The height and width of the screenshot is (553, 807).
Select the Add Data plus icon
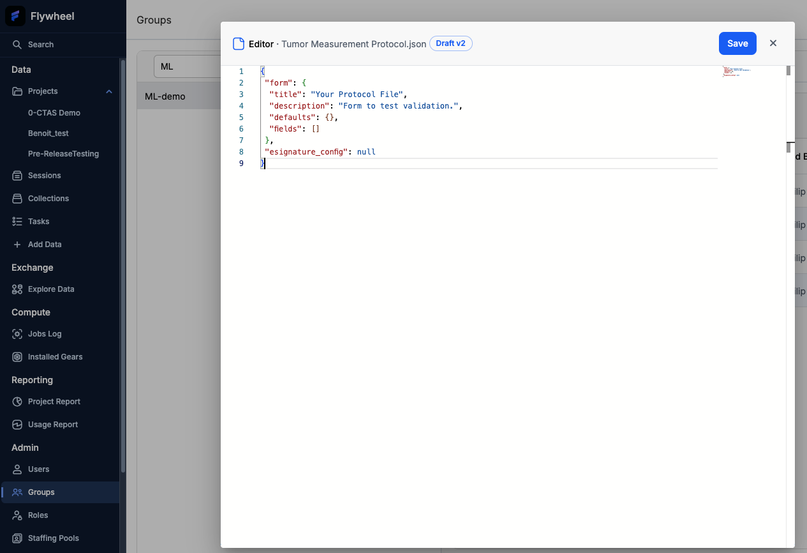click(17, 244)
